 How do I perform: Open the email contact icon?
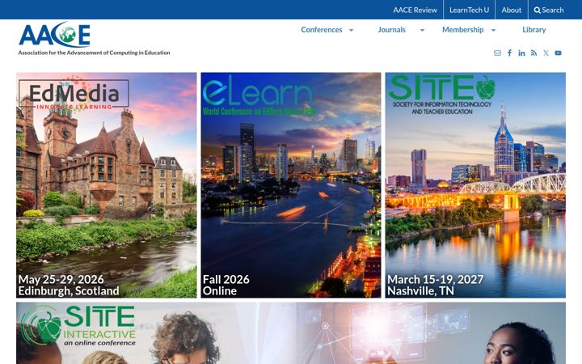pyautogui.click(x=497, y=53)
